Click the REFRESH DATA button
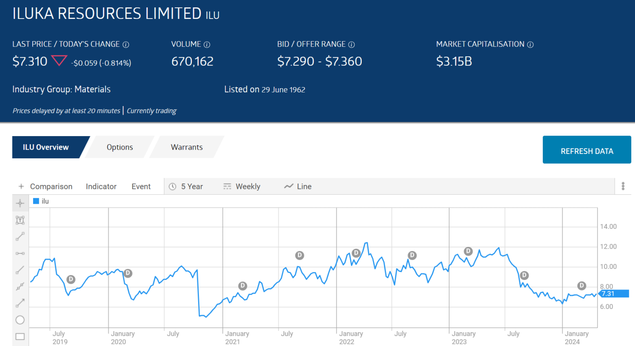Image resolution: width=635 pixels, height=346 pixels. click(587, 150)
